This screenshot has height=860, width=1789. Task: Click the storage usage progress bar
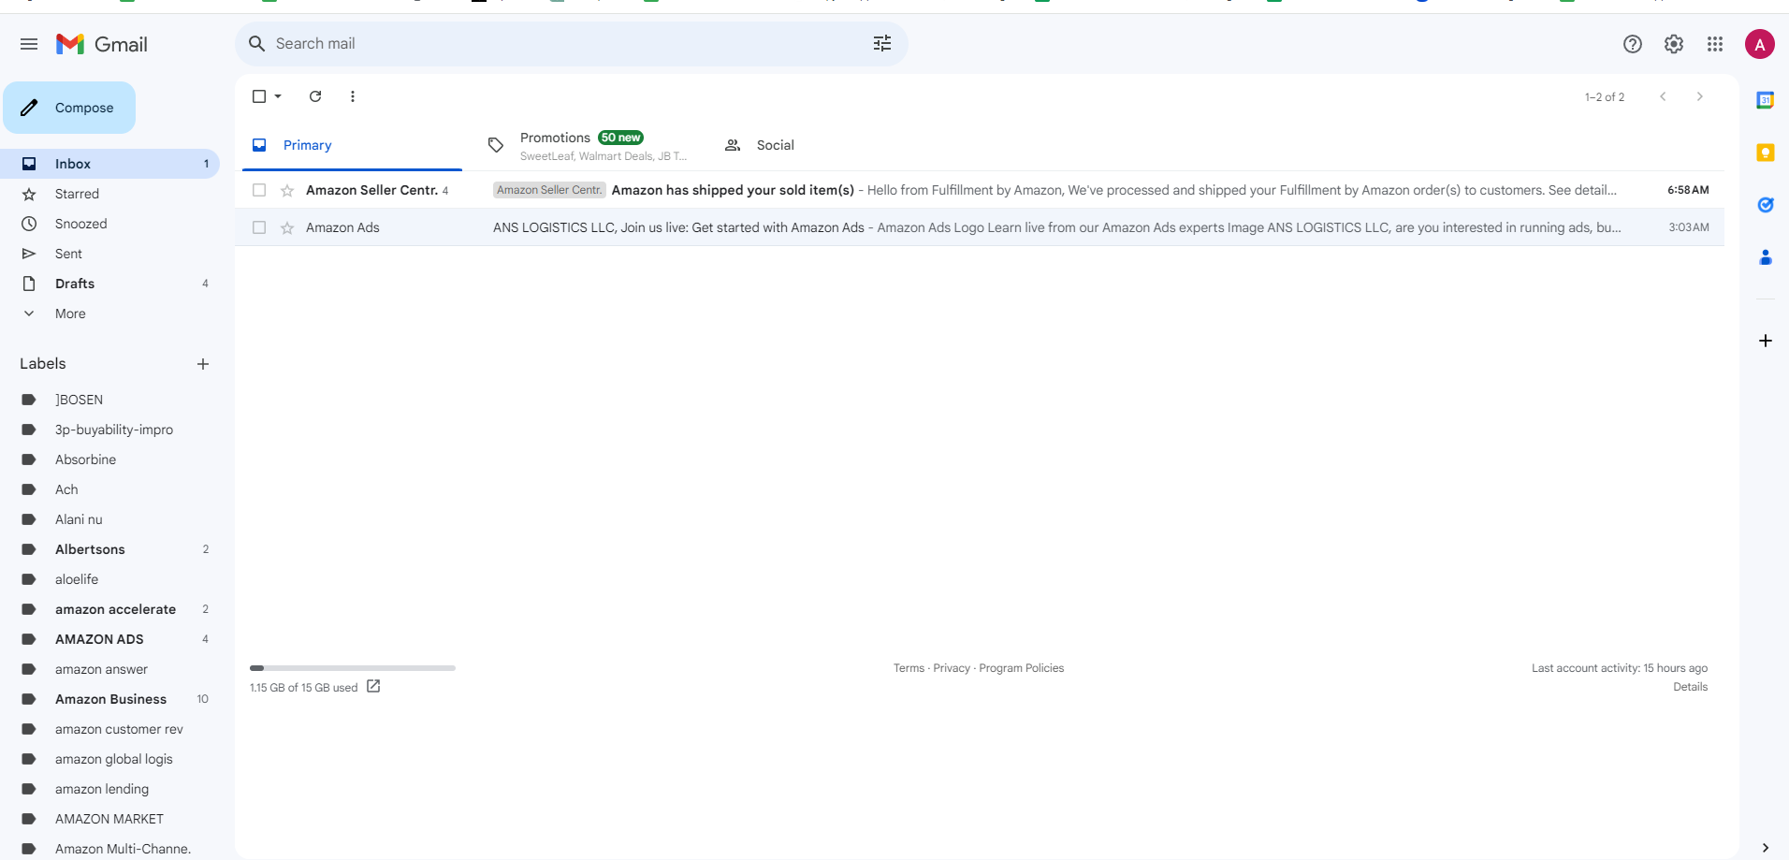[353, 668]
